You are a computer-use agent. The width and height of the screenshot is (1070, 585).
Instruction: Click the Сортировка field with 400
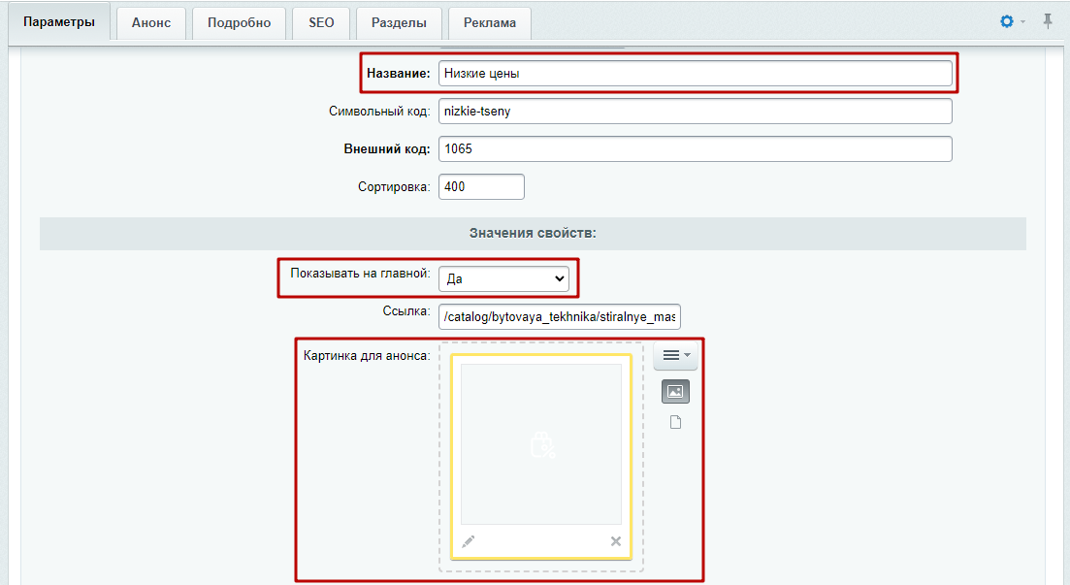pos(481,186)
